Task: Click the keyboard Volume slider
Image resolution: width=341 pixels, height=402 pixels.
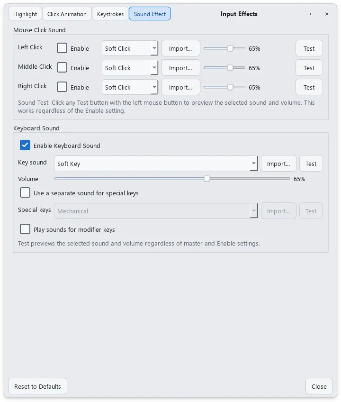Action: pos(172,178)
